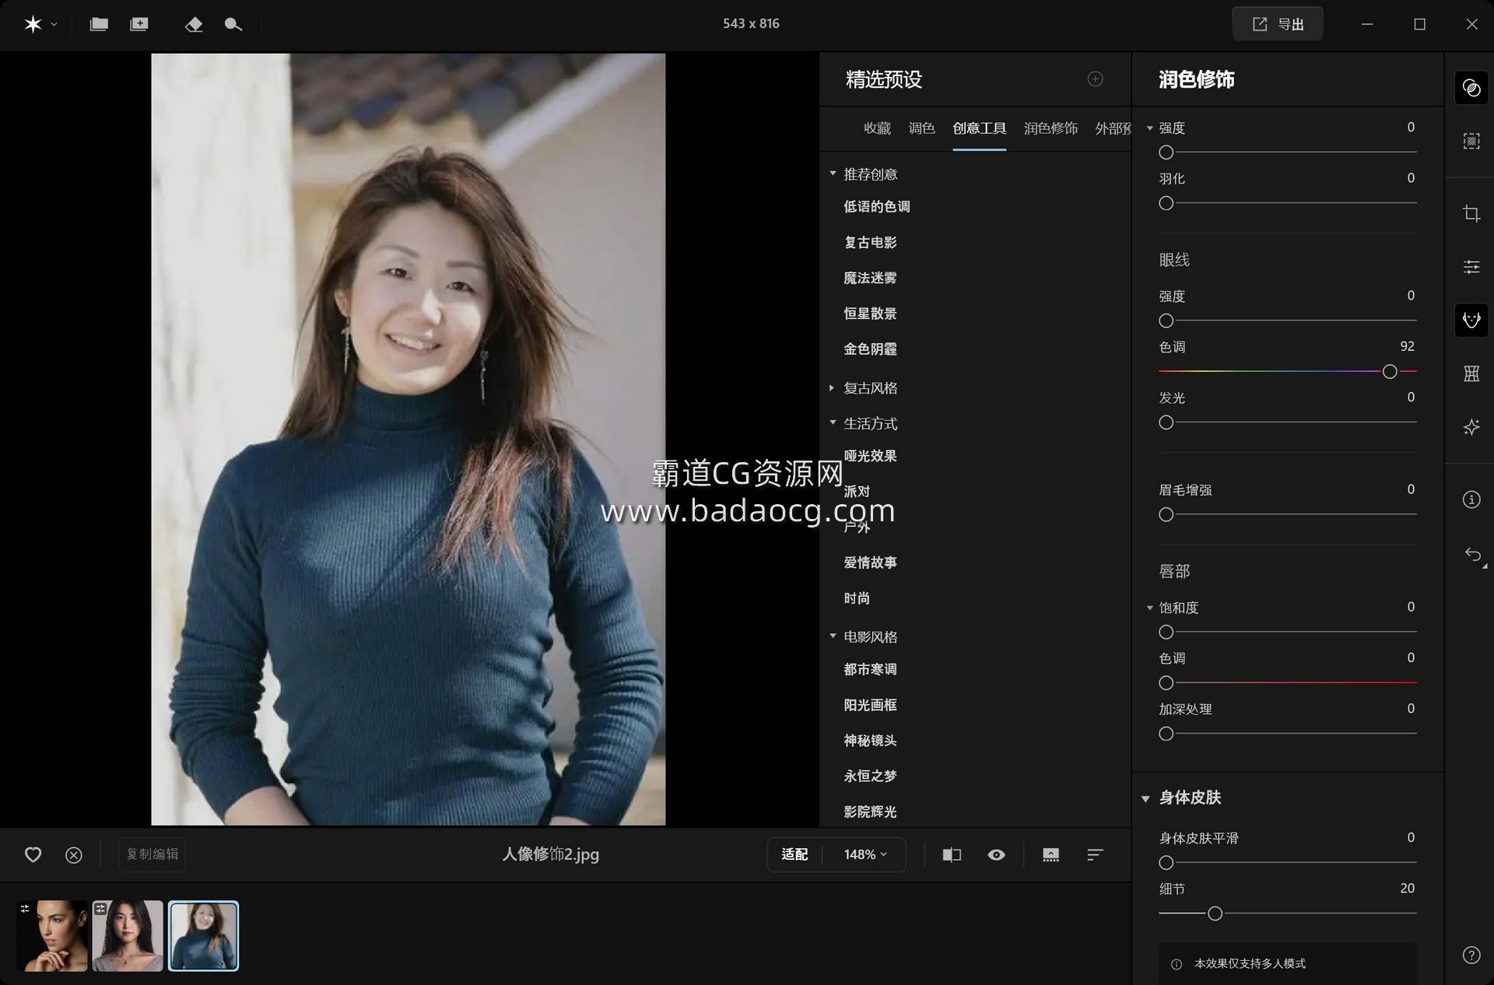This screenshot has width=1494, height=985.
Task: Select second filmstrip thumbnail with gray top
Action: pyautogui.click(x=128, y=936)
